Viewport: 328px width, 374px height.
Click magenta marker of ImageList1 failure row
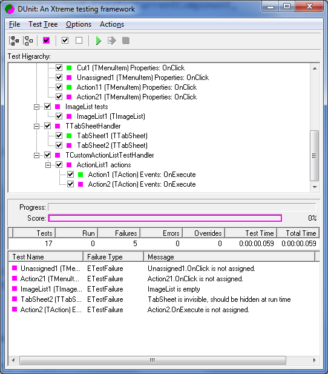[x=15, y=289]
